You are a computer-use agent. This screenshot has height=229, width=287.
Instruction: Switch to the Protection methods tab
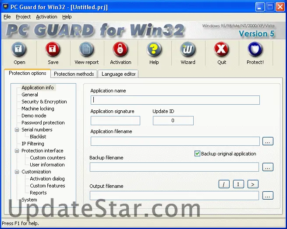click(74, 74)
